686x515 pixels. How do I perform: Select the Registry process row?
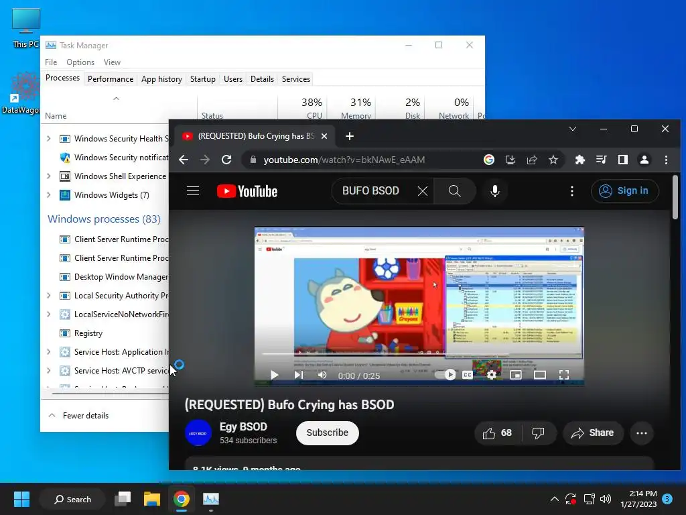[105, 333]
